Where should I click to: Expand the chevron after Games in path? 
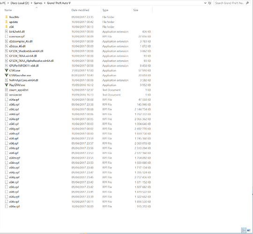point(45,3)
